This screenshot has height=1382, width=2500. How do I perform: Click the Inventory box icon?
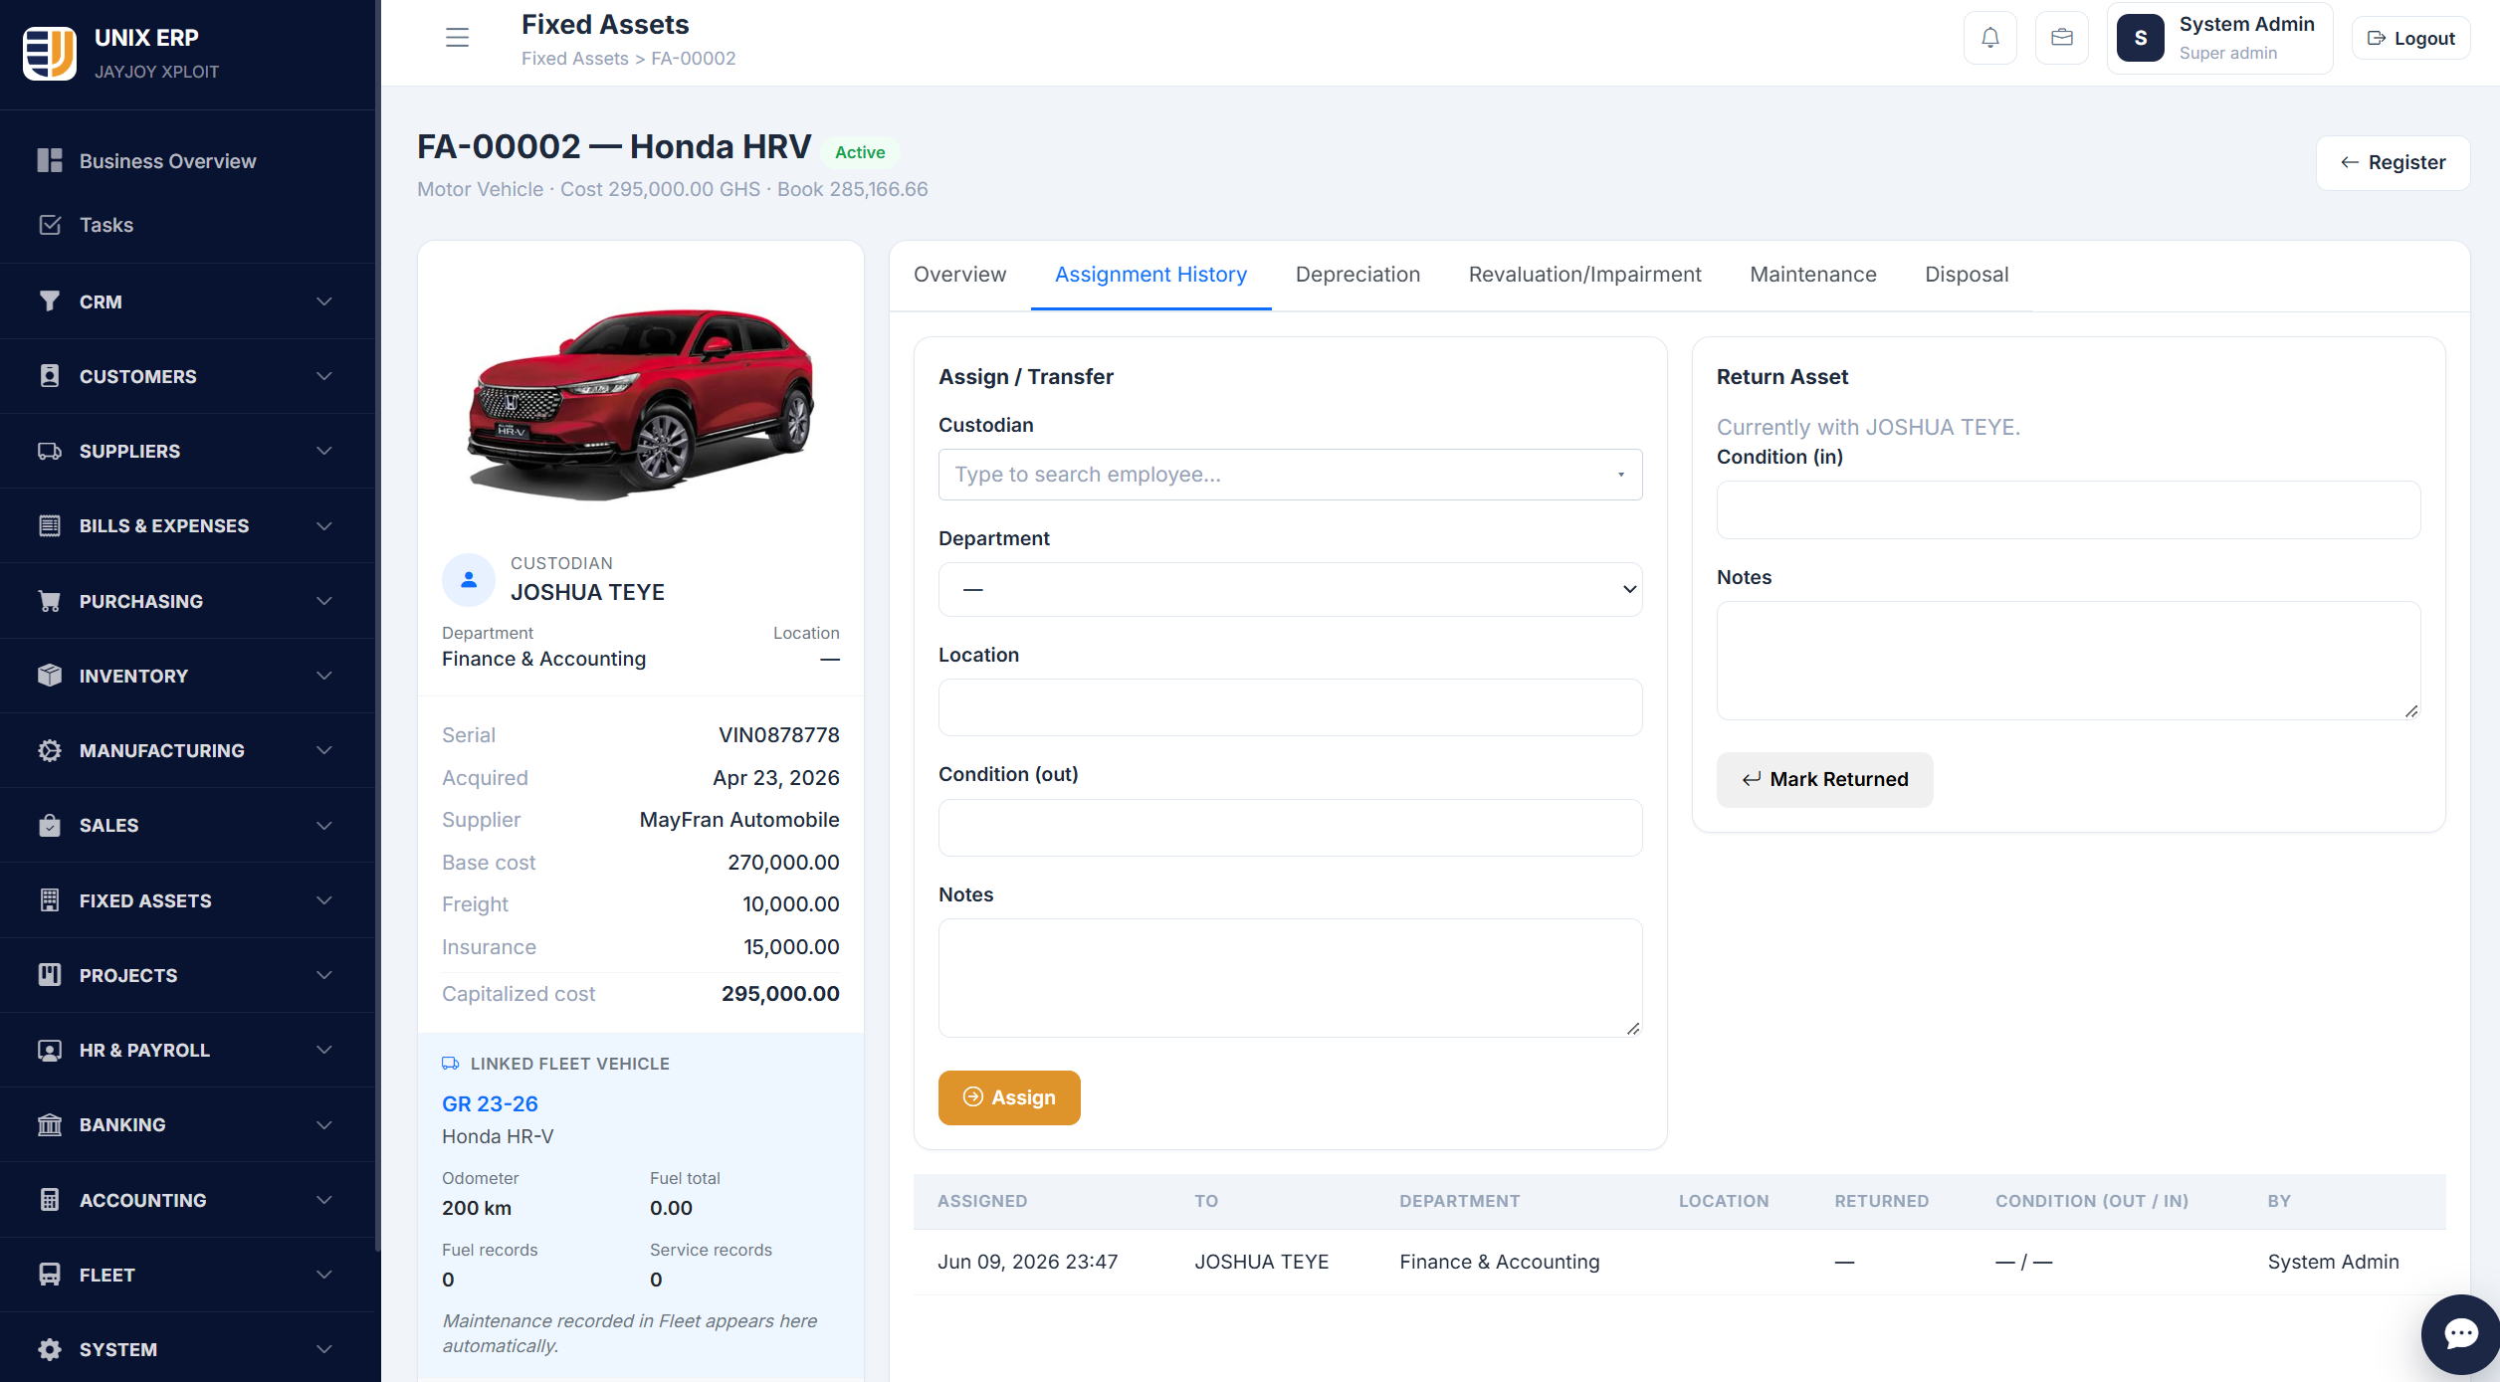tap(50, 676)
